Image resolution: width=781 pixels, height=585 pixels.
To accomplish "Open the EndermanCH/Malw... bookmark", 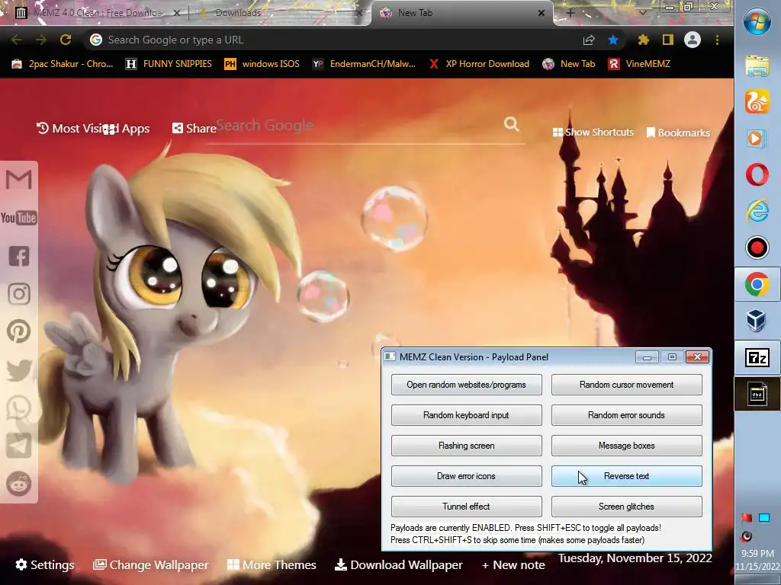I will [x=364, y=64].
